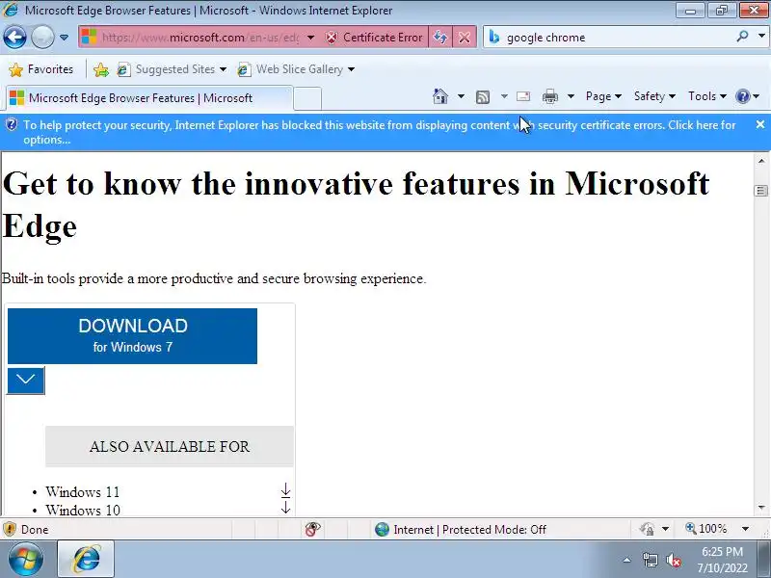Download Windows 11 version arrow icon
The image size is (771, 578).
point(285,489)
